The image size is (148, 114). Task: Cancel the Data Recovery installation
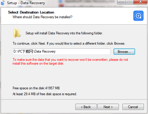(x=133, y=107)
